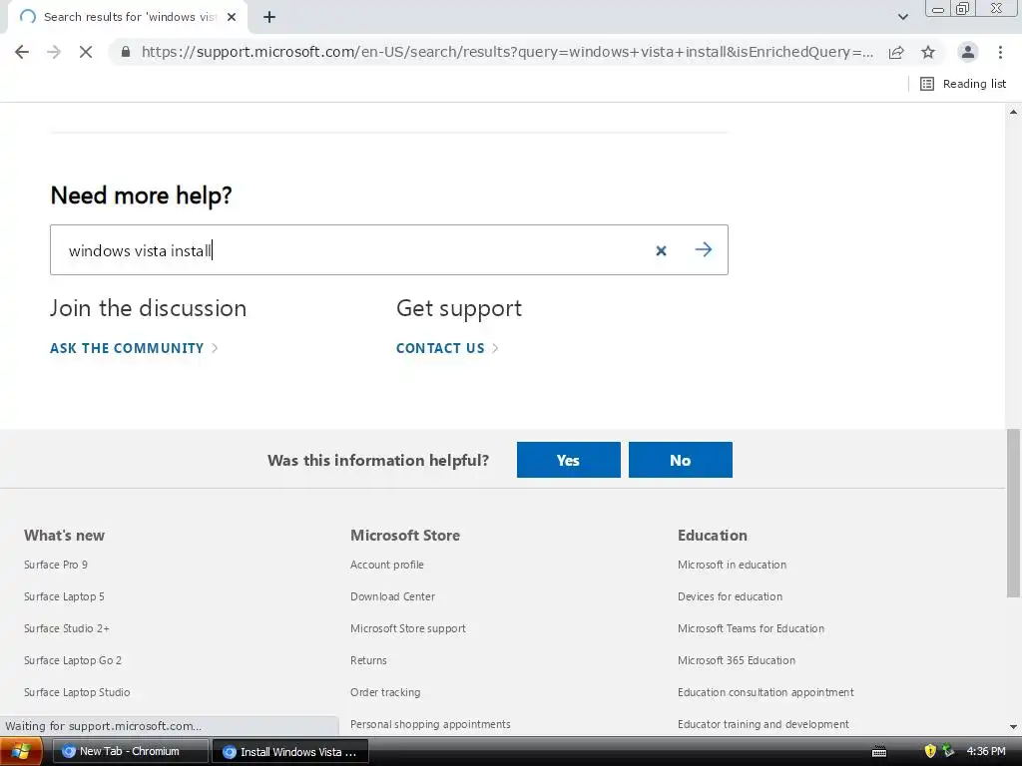The image size is (1022, 766).
Task: Stop loading the page with X button
Action: click(x=86, y=52)
